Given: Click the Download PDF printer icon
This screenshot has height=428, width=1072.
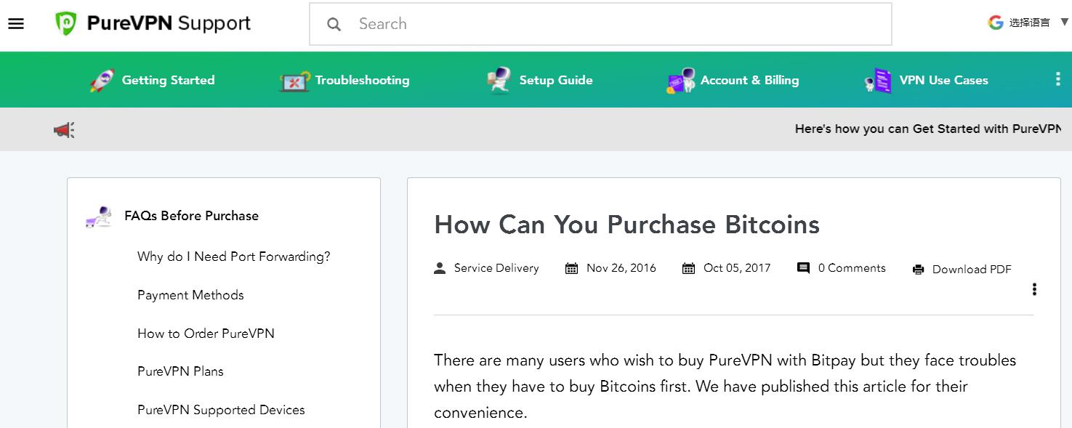Looking at the screenshot, I should (919, 270).
